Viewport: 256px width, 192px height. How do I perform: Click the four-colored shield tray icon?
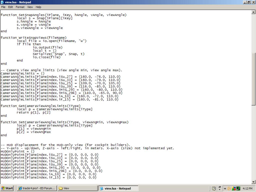[x=234, y=188]
